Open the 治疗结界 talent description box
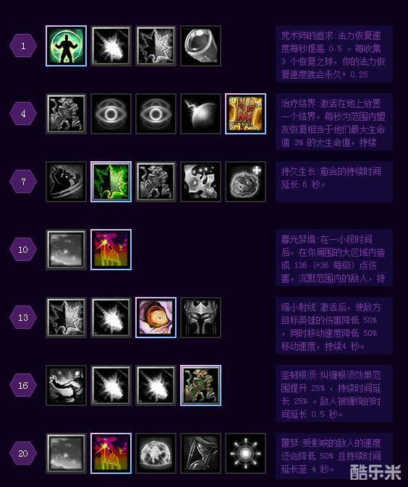Viewport: 408px width, 487px height. click(x=334, y=122)
